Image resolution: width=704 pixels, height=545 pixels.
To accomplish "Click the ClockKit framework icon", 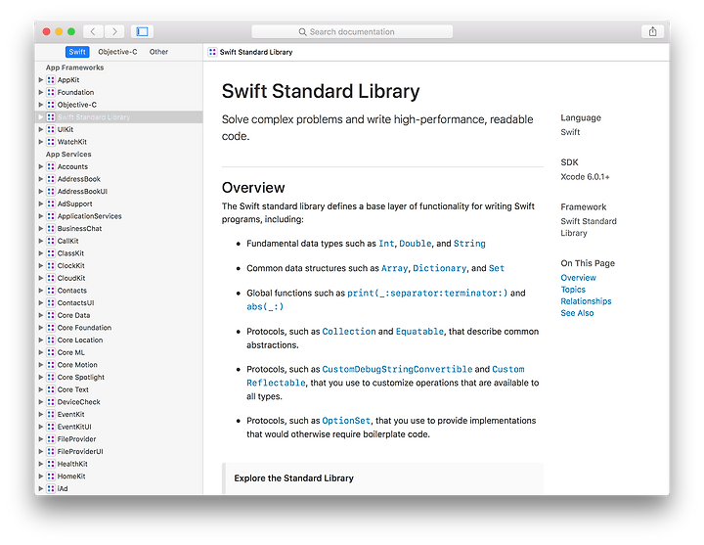I will [x=51, y=266].
